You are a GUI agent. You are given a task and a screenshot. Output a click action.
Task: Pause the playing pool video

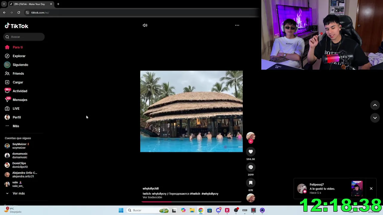pos(191,111)
